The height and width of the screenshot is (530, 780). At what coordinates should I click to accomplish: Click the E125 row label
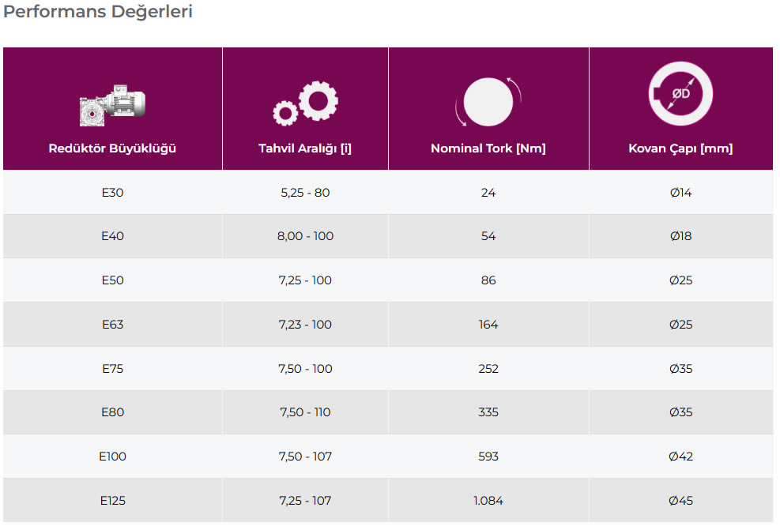pos(112,501)
